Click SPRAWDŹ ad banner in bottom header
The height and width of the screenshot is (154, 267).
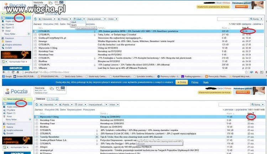[242, 92]
